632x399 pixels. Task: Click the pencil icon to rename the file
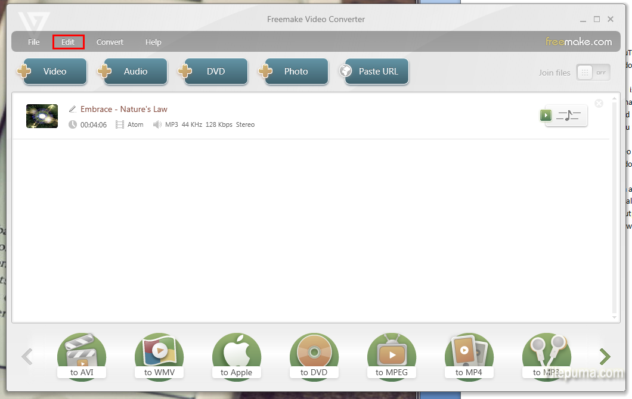[x=73, y=109]
